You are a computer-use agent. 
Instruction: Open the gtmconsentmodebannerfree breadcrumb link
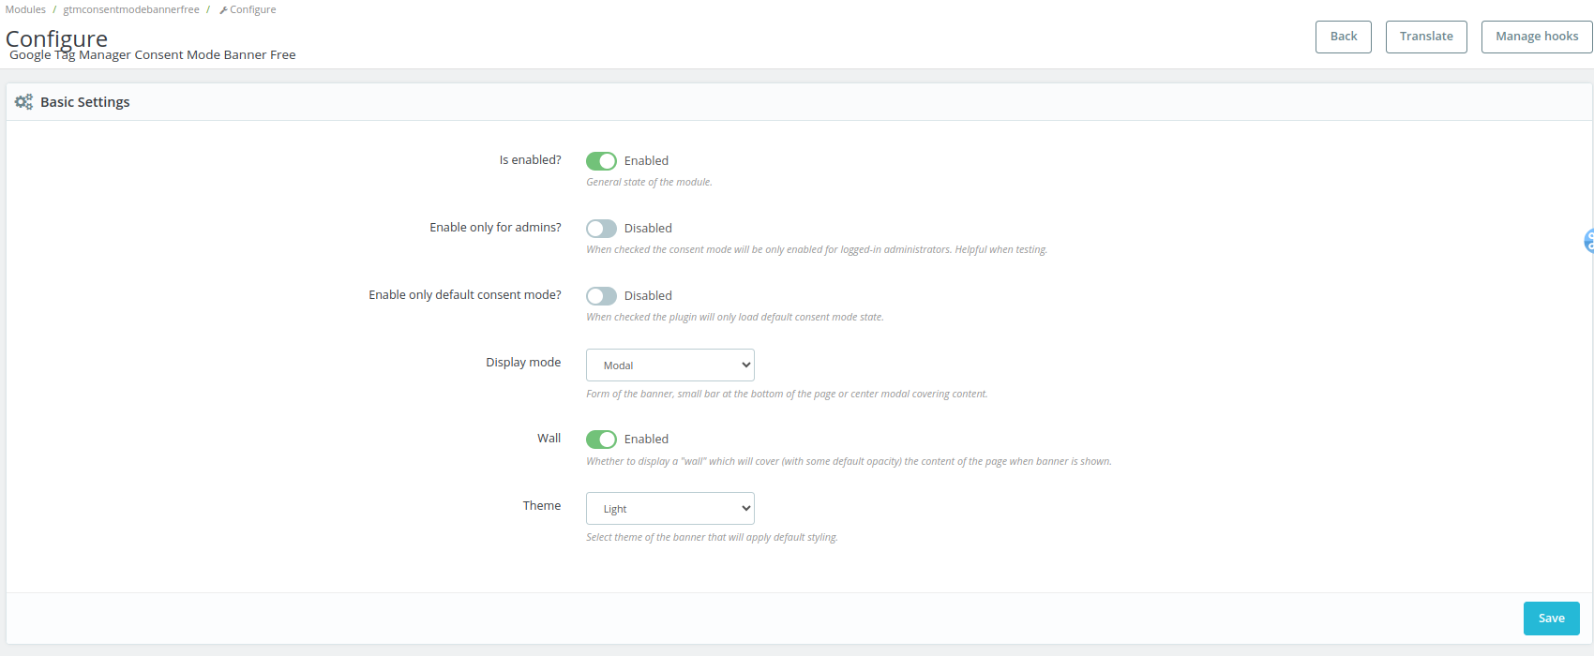[x=131, y=9]
